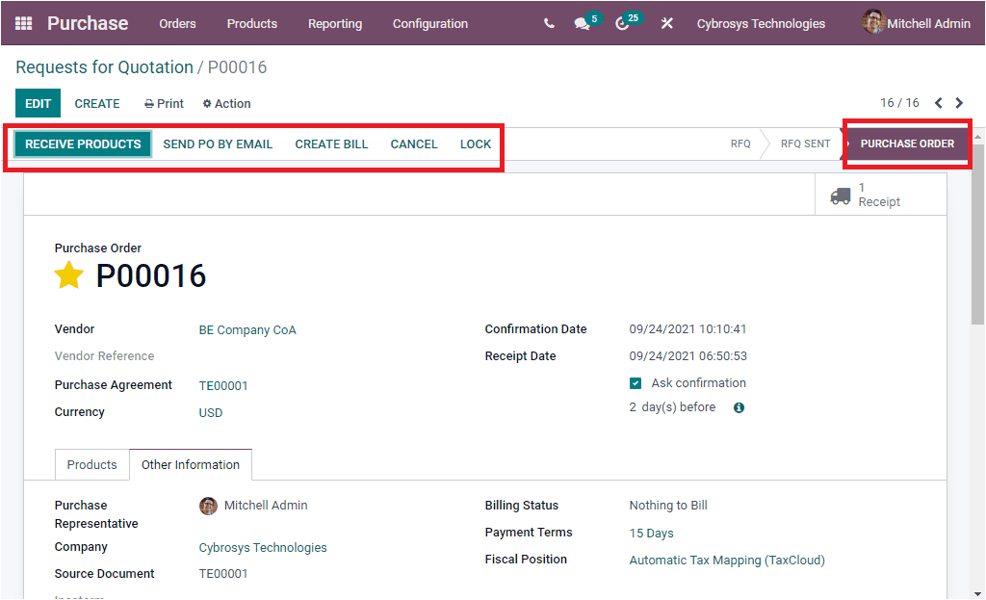Open the Cybrosys Technologies company switcher
Screen dimensions: 986x600
[x=761, y=23]
